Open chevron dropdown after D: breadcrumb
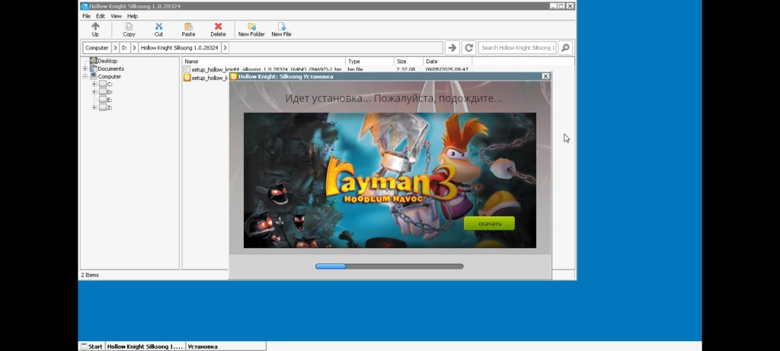This screenshot has height=351, width=780. point(134,48)
